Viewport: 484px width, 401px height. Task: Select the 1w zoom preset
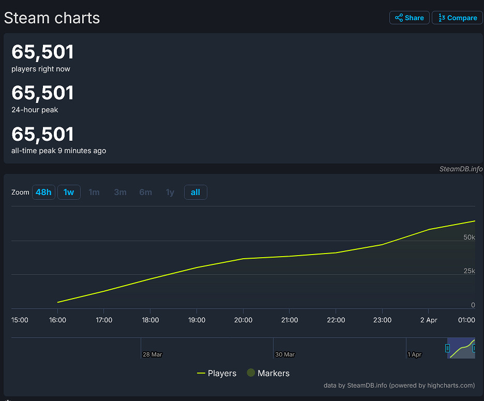69,192
